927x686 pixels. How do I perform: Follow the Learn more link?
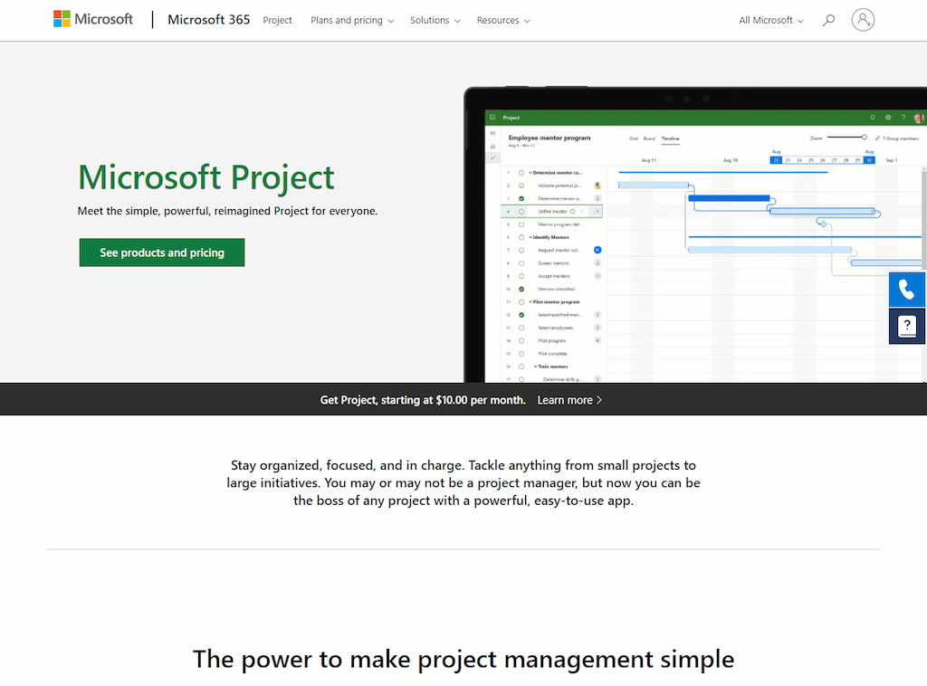[569, 400]
